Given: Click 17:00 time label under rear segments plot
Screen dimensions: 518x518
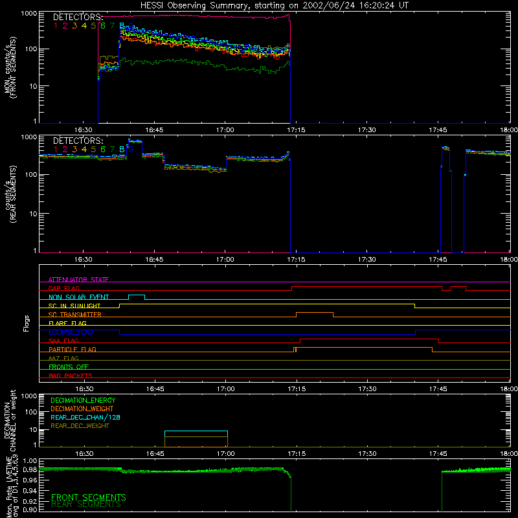Looking at the screenshot, I should point(225,260).
